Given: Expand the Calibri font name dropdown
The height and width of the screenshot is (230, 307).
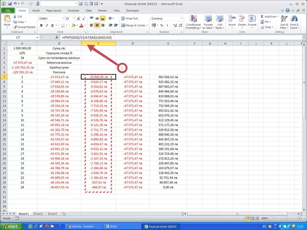Looking at the screenshot, I should [66, 18].
